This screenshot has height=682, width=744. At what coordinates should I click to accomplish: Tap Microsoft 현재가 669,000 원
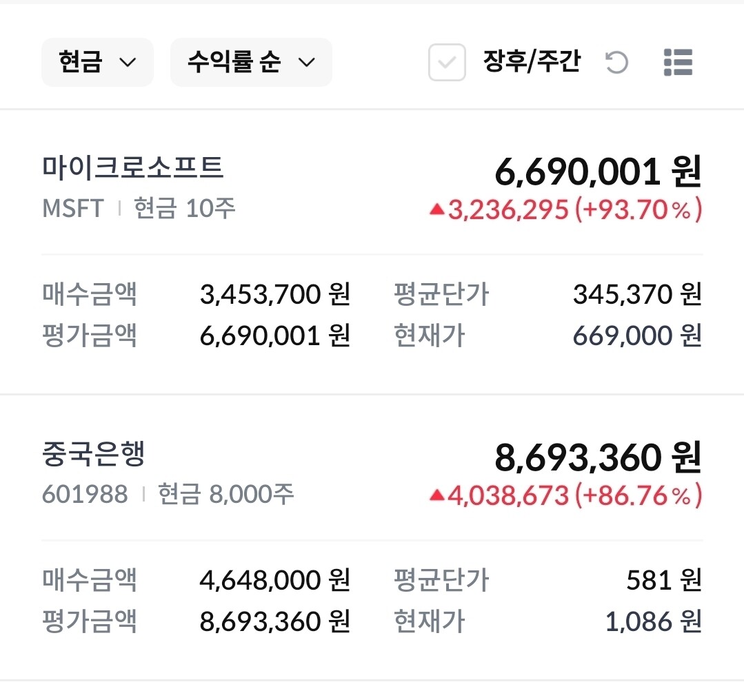click(x=636, y=336)
